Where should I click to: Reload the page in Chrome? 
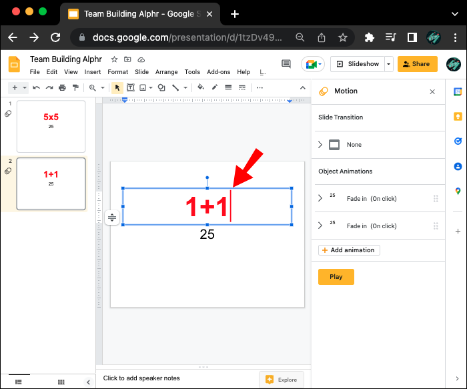[55, 37]
